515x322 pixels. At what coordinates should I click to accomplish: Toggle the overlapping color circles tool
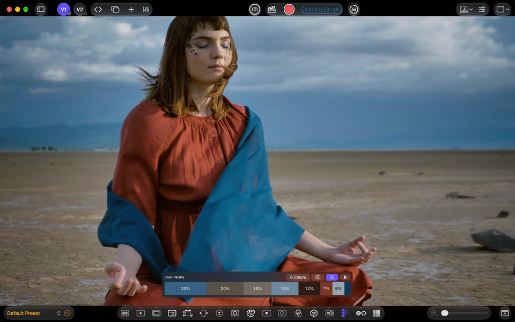[x=298, y=313]
